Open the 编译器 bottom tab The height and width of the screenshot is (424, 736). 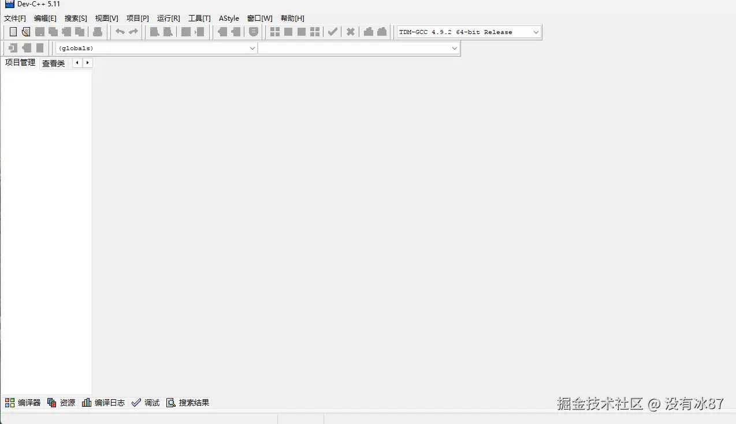tap(23, 403)
